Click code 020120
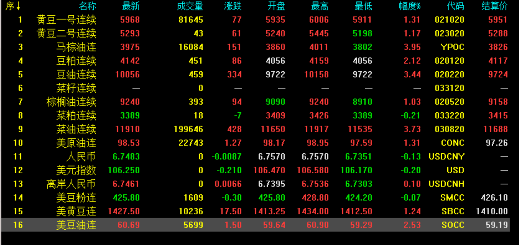The image size is (519, 245). (x=449, y=61)
